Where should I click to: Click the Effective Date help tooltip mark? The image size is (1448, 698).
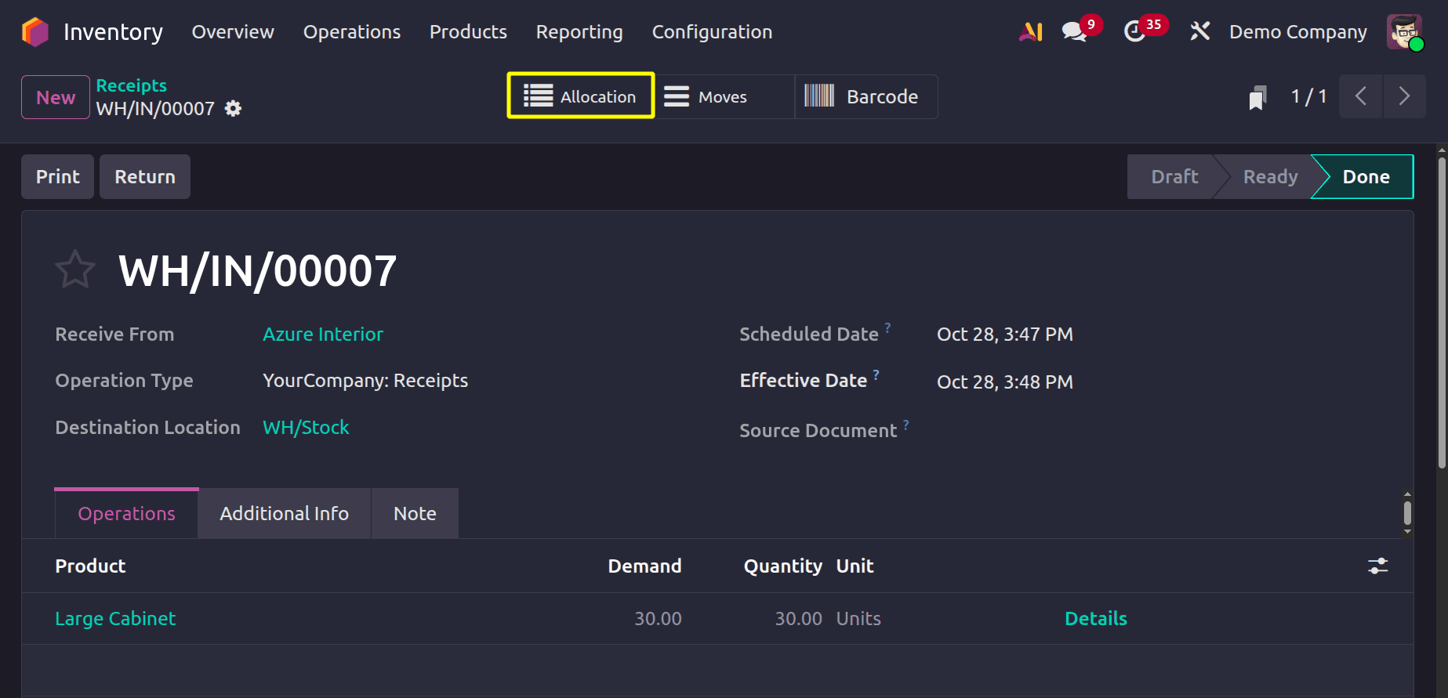coord(876,374)
